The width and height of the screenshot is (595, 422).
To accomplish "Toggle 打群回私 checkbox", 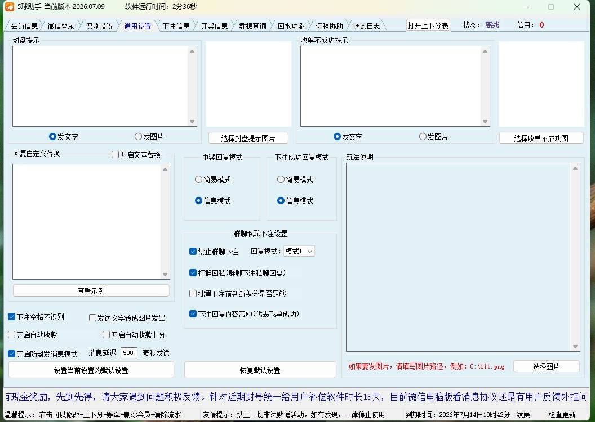I will [238, 273].
